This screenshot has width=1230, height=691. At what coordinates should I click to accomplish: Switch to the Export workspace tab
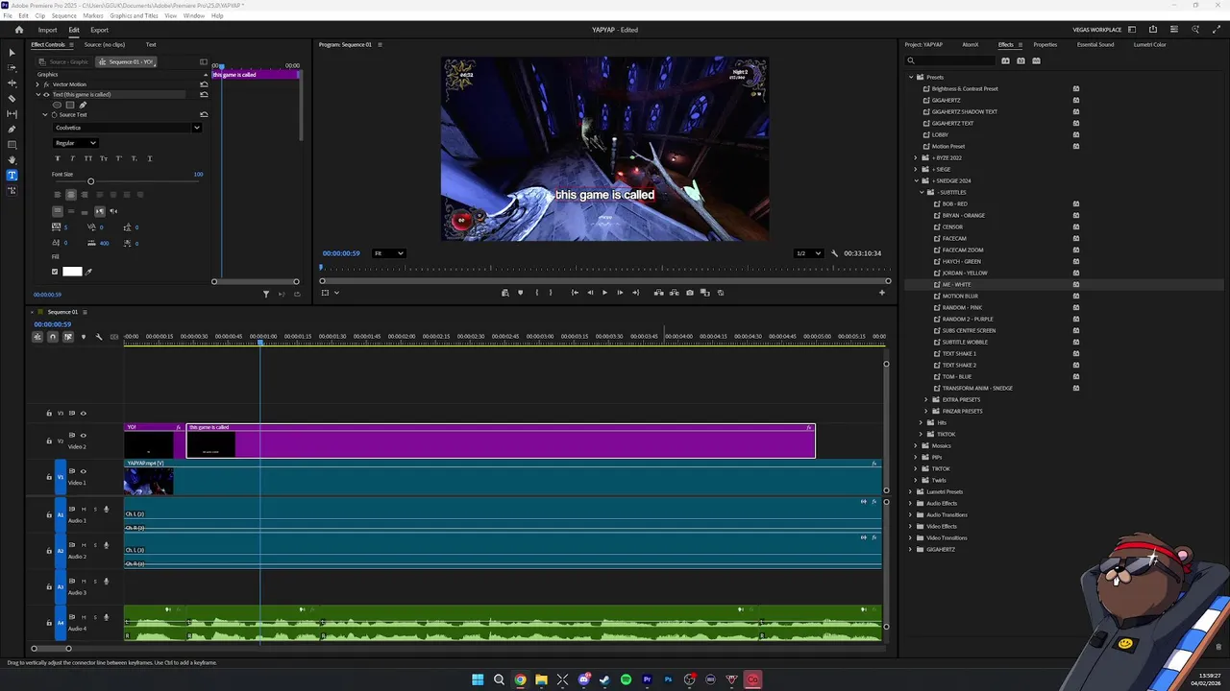99,30
